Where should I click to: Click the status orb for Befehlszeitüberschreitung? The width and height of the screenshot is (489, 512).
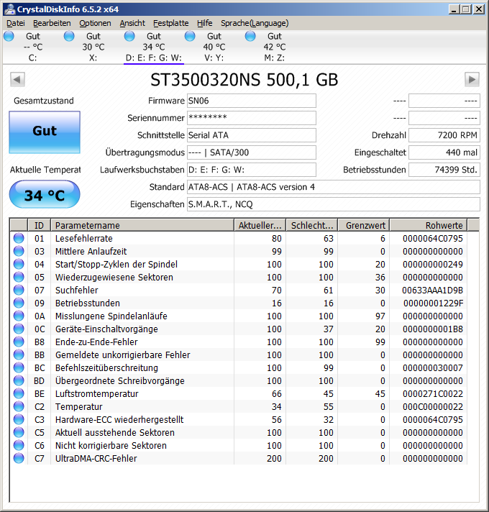coord(19,367)
